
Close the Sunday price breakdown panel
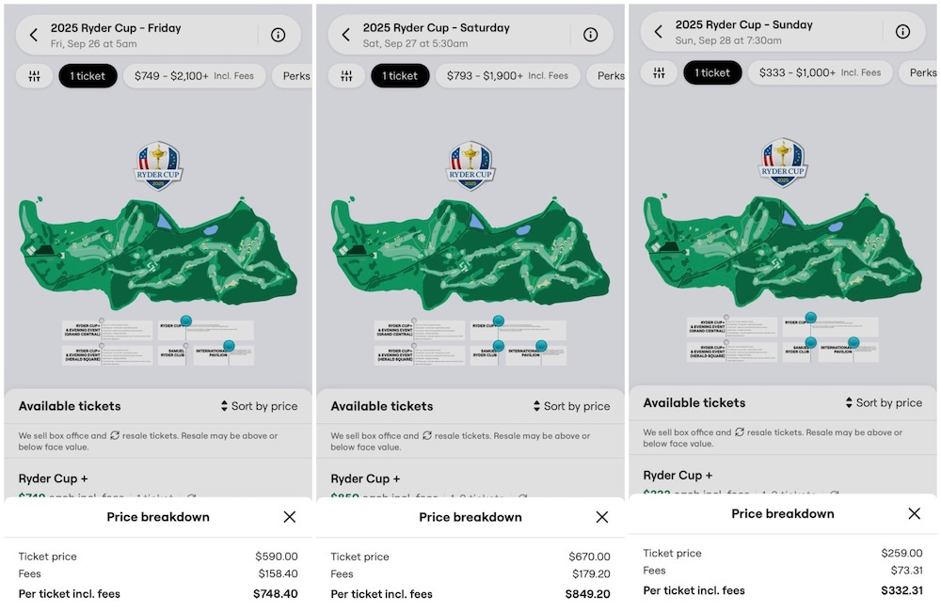point(915,513)
